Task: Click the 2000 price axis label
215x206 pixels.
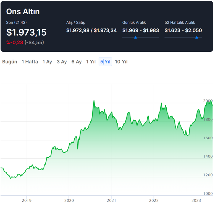Action: pos(208,101)
